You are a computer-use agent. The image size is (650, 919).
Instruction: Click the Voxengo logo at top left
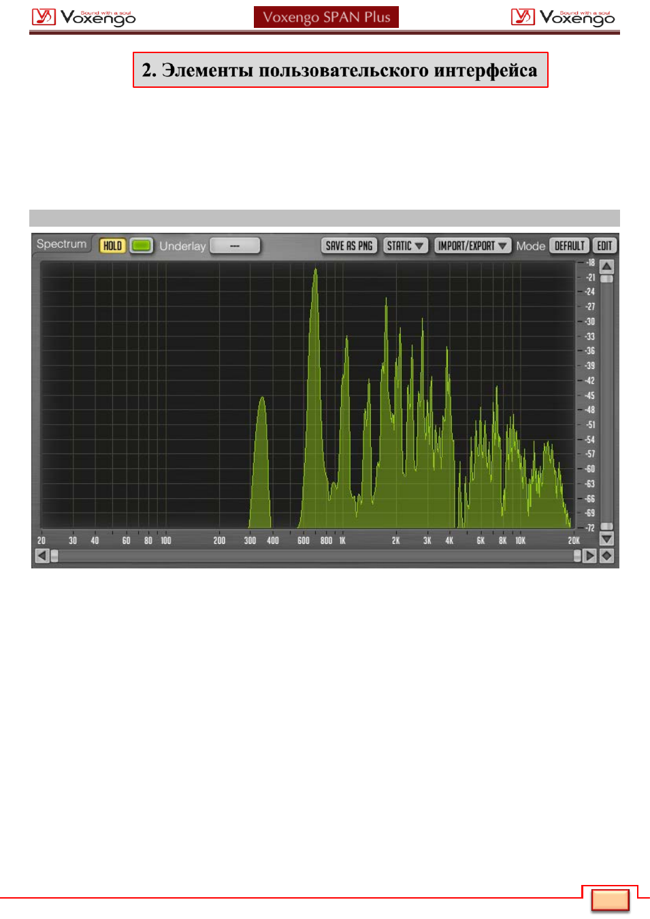pos(84,17)
